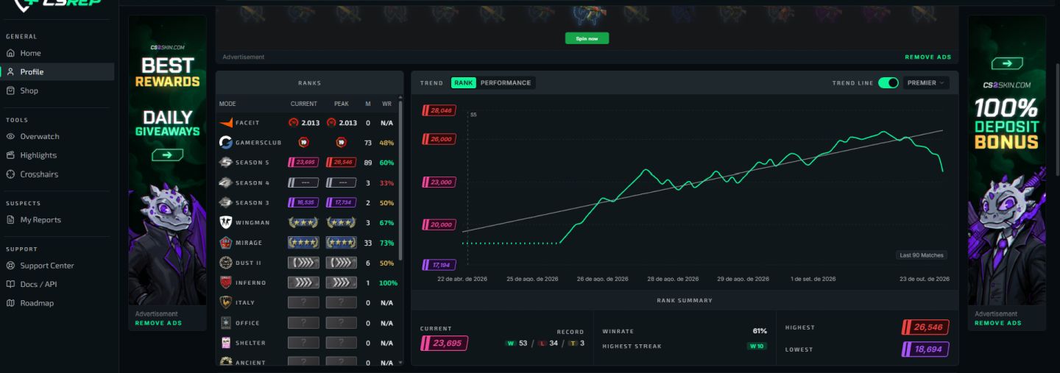The height and width of the screenshot is (373, 1060).
Task: Click the left CS2SKIN arrow button ad
Action: pyautogui.click(x=167, y=155)
